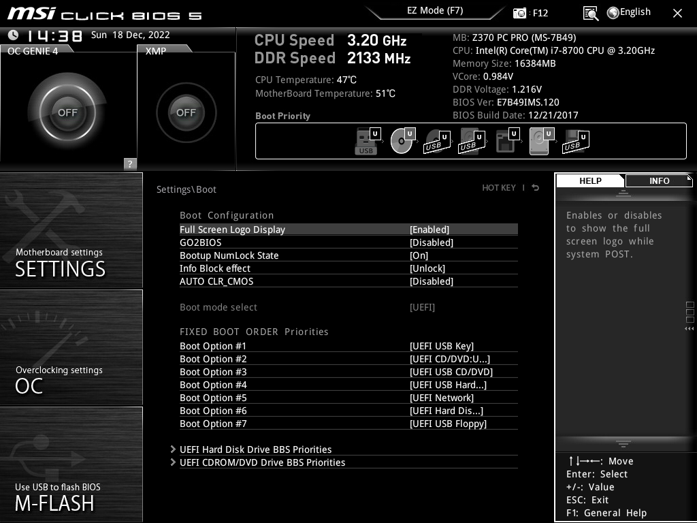
Task: Click the BIOS Ver E7B49IMS.120 text
Action: (506, 102)
